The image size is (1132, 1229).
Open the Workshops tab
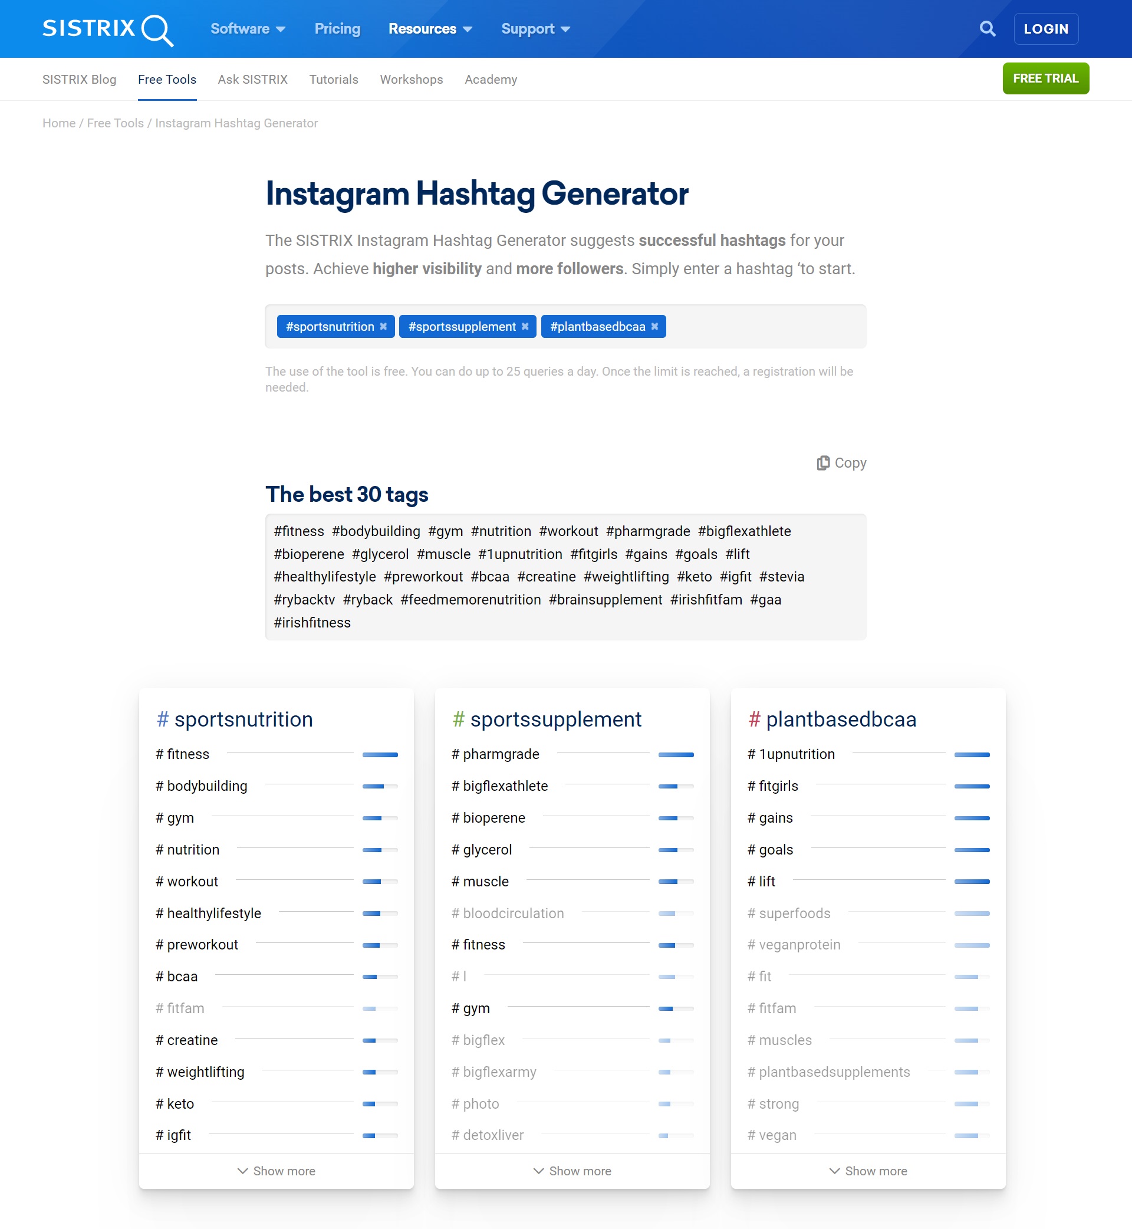(x=412, y=80)
